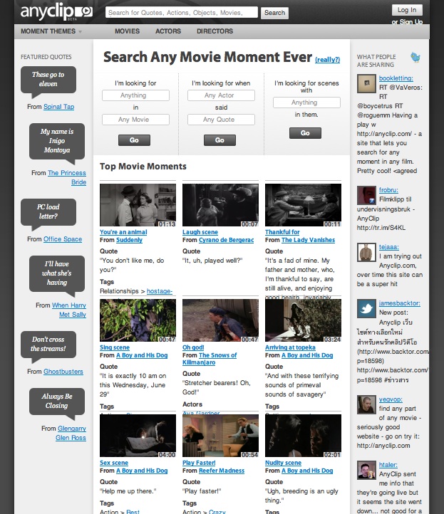The image size is (444, 514).
Task: Open jamesbacktor's Twitter avatar icon
Action: point(366,308)
